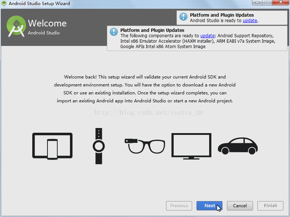Click the Android Studio logo in the header
This screenshot has width=290, height=217.
point(16,26)
